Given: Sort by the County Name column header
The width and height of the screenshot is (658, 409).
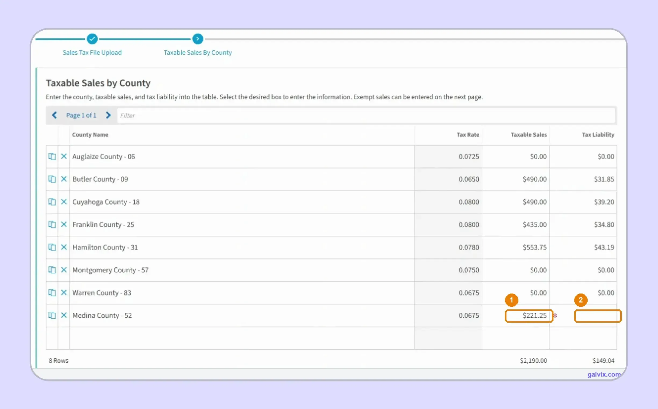Looking at the screenshot, I should [x=90, y=135].
